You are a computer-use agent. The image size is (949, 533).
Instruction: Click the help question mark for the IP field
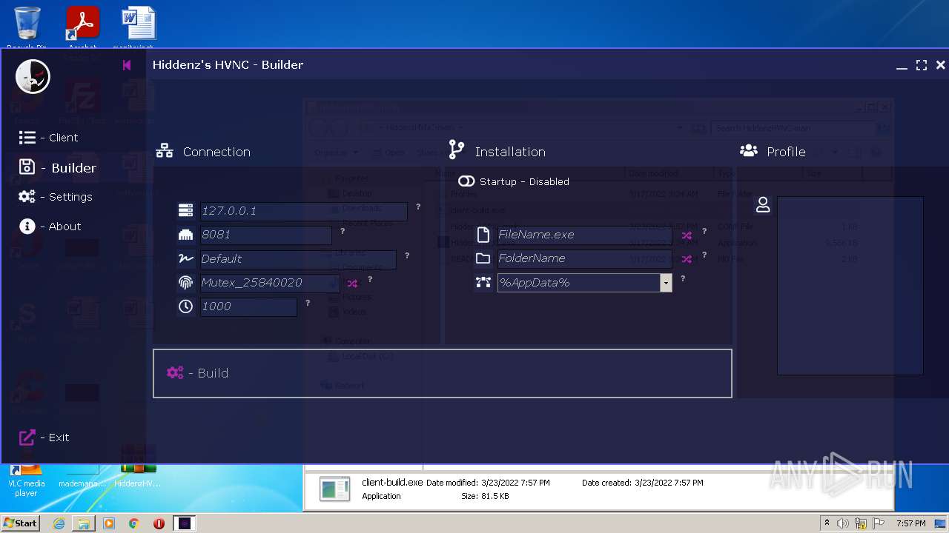click(x=418, y=207)
